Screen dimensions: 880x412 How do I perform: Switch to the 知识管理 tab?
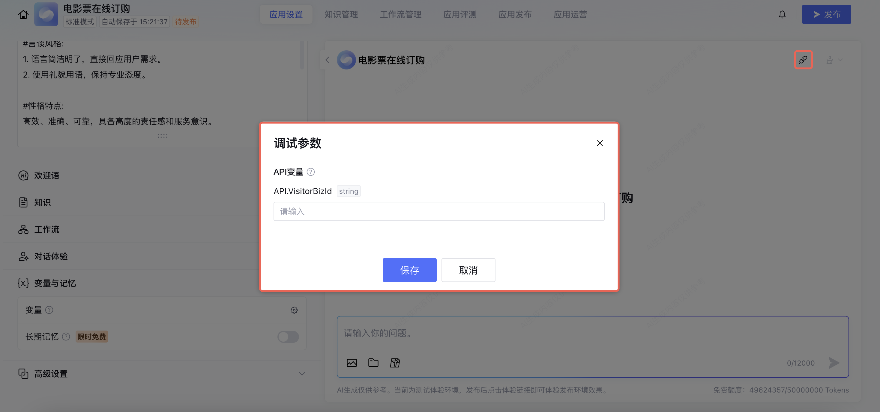[341, 14]
